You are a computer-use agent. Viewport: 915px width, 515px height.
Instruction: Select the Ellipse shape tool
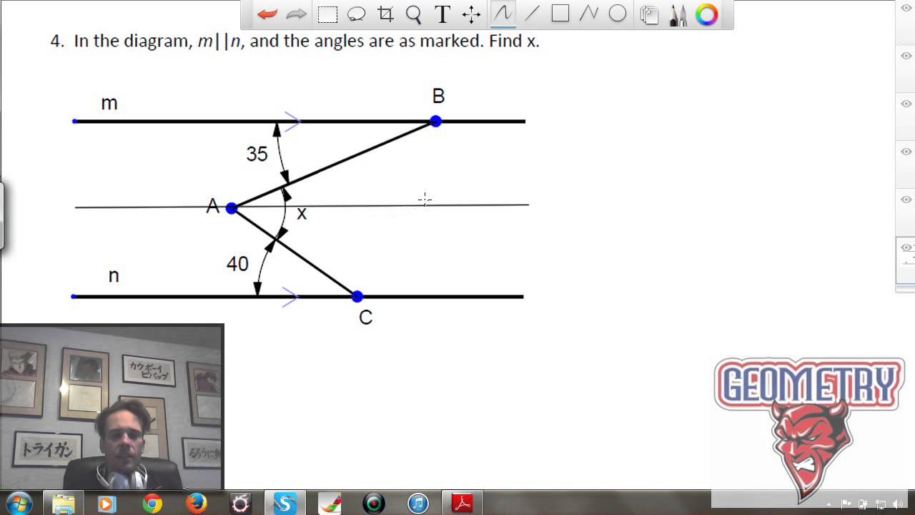618,14
